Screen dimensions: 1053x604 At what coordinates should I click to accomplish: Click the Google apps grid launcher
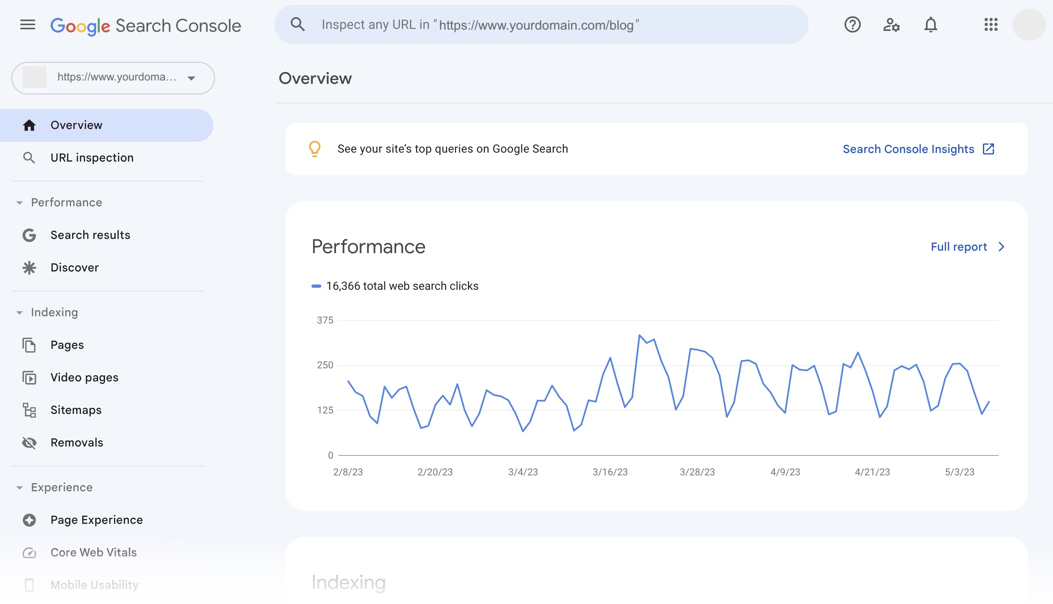(991, 25)
